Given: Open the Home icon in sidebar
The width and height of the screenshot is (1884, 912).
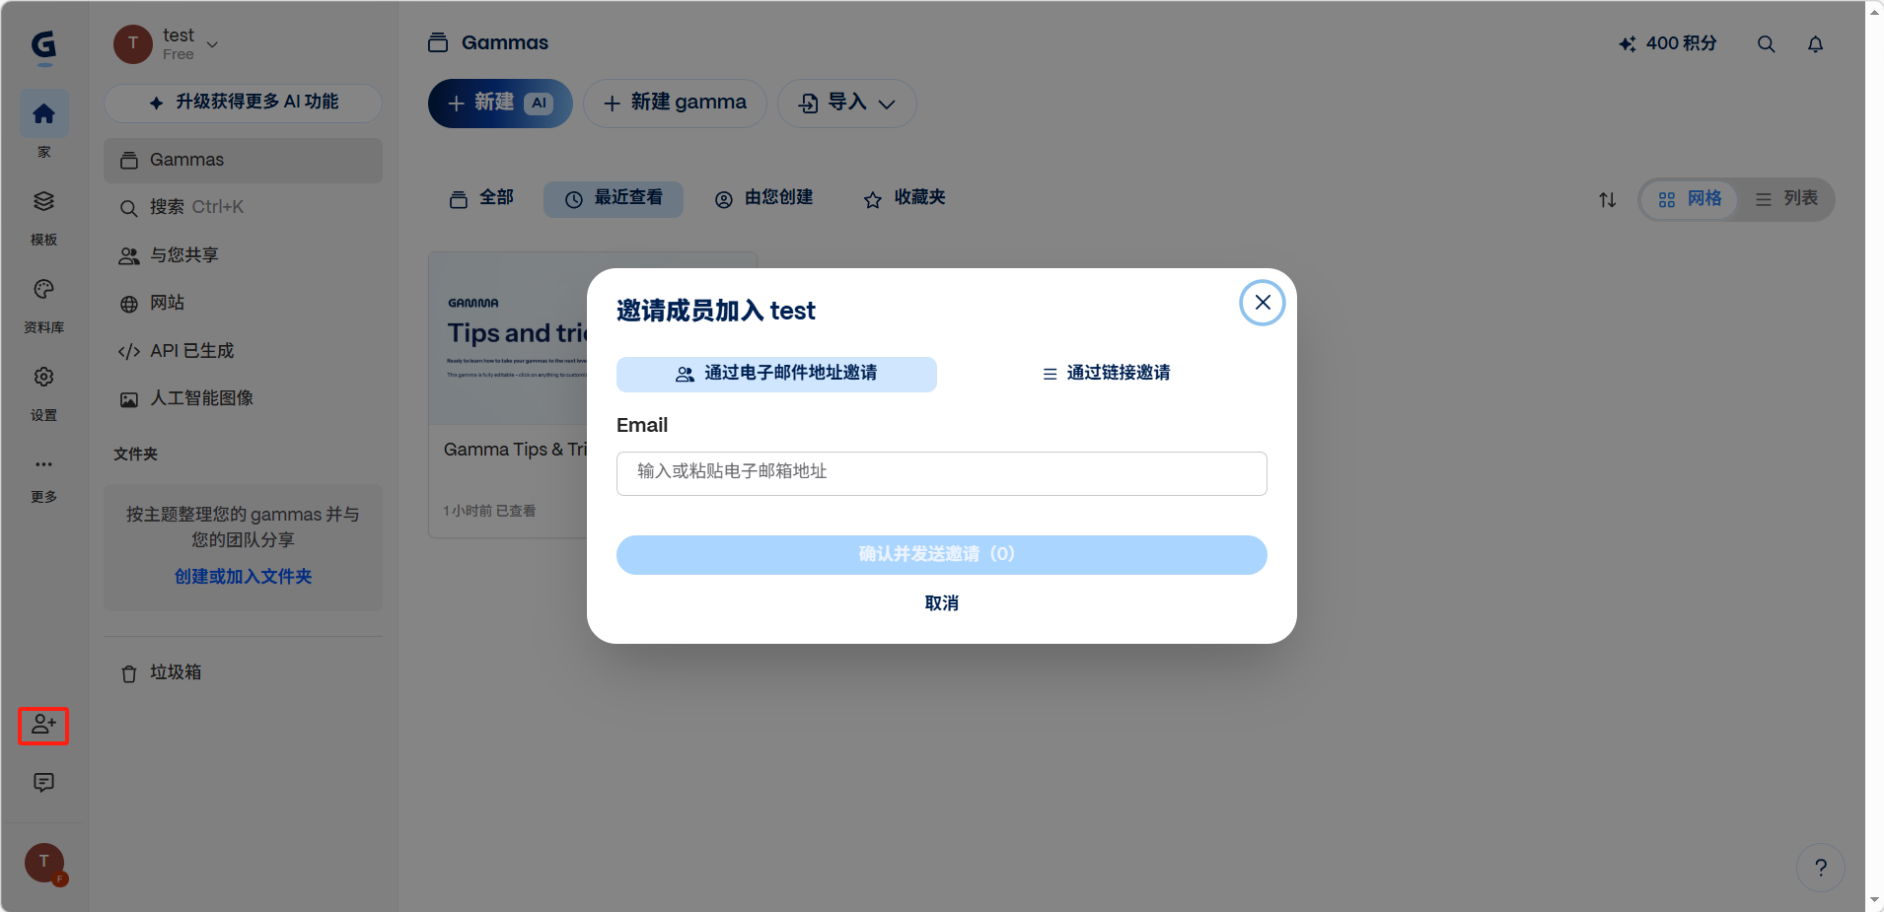Looking at the screenshot, I should tap(43, 114).
